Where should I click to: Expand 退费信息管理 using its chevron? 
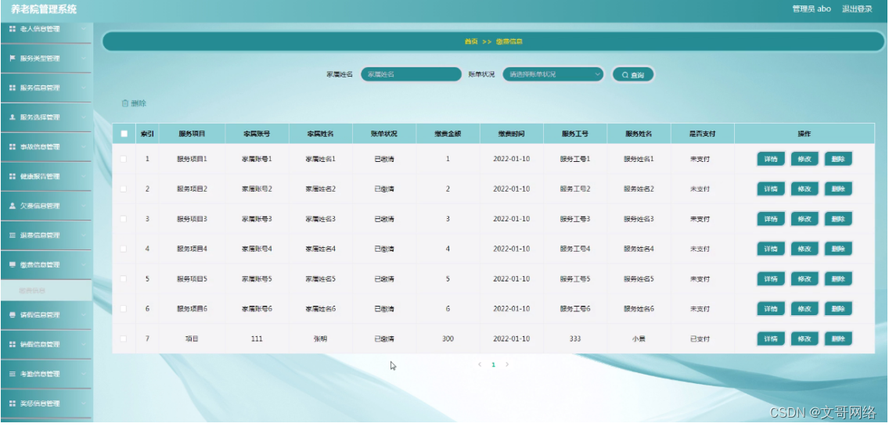[83, 235]
